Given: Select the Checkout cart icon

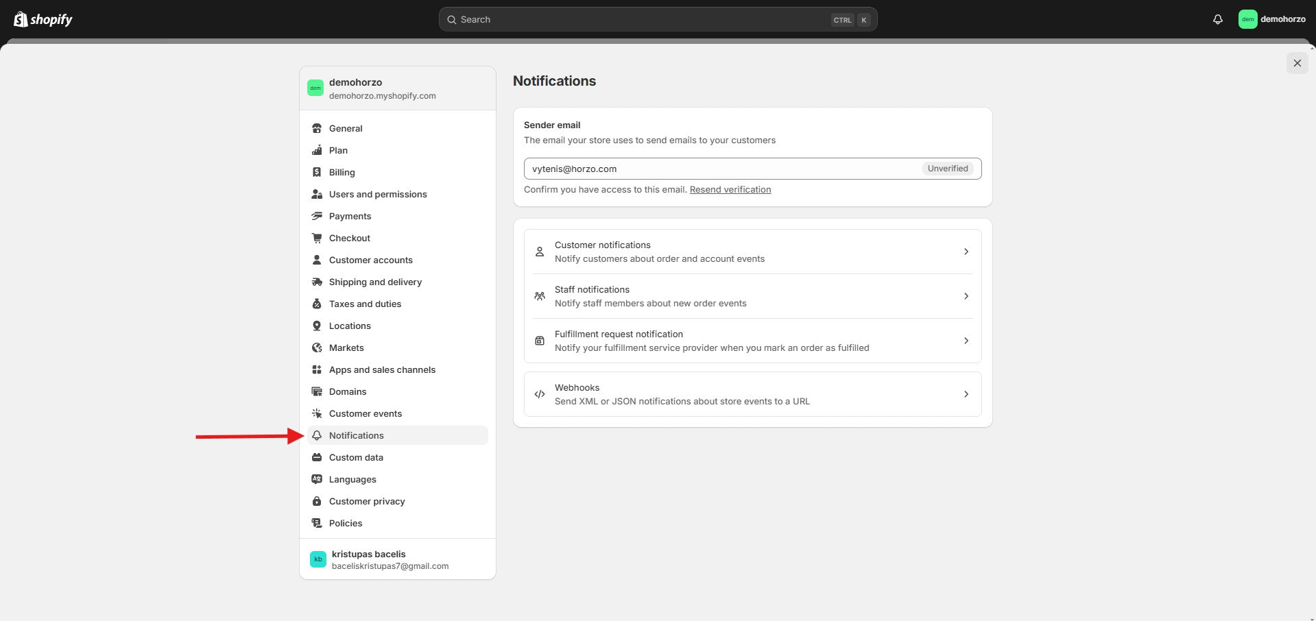Looking at the screenshot, I should tap(317, 238).
